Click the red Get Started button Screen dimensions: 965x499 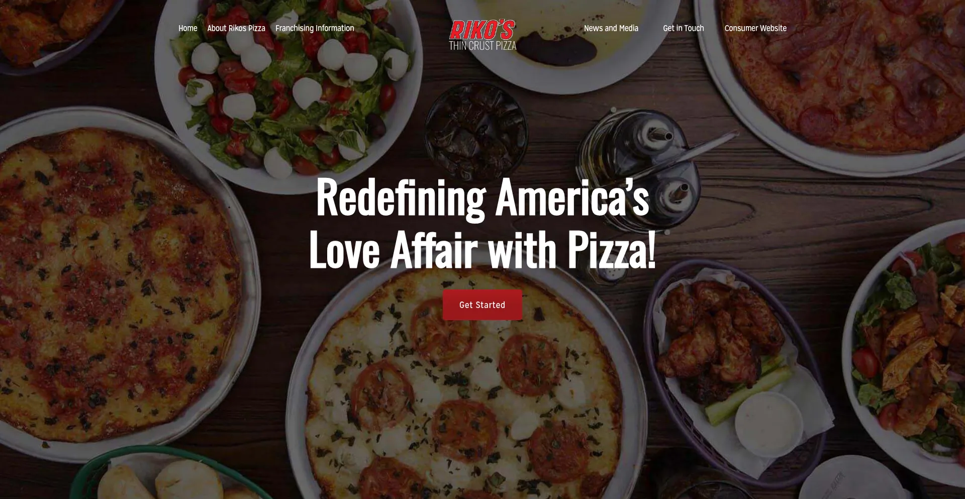tap(482, 305)
